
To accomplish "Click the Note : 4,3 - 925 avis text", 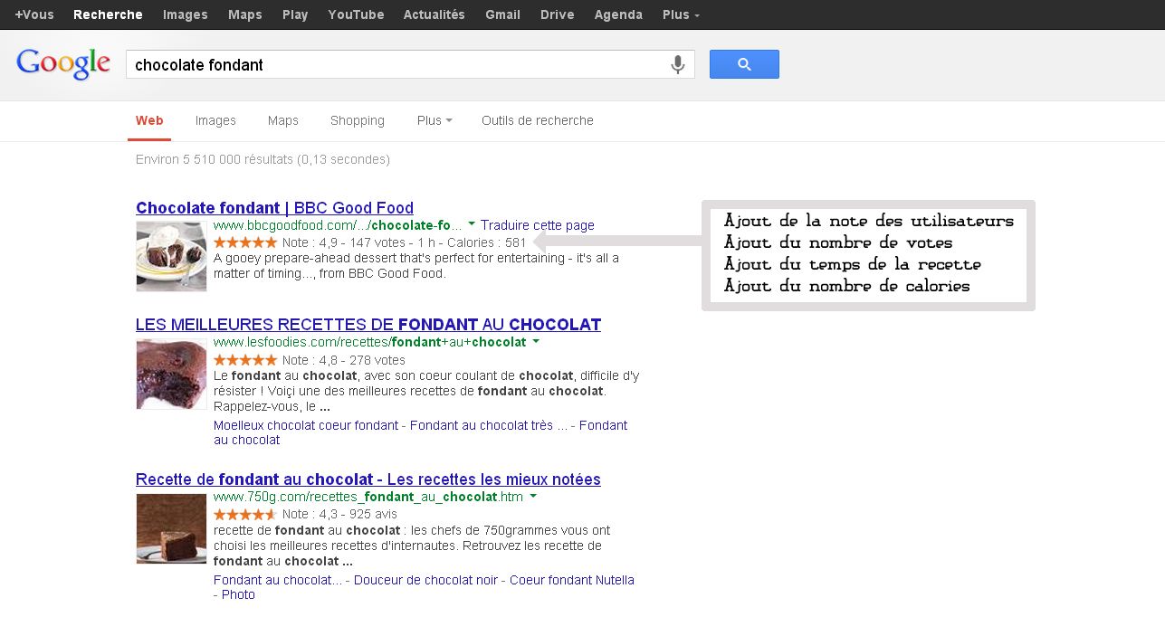I will (339, 514).
